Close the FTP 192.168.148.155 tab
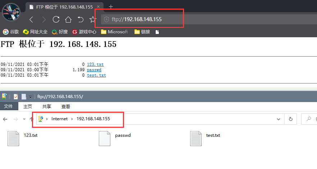Screen dimensions: 317x169 tap(98, 7)
